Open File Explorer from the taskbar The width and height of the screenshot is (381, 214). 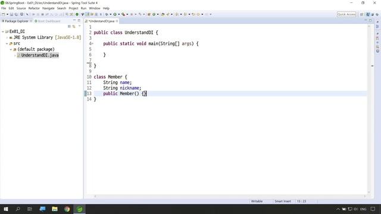55,209
